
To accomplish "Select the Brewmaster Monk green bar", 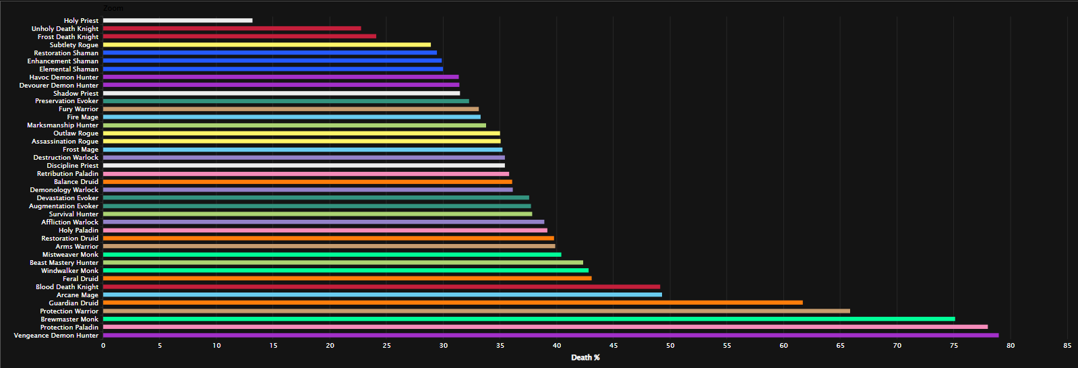I will coord(529,319).
